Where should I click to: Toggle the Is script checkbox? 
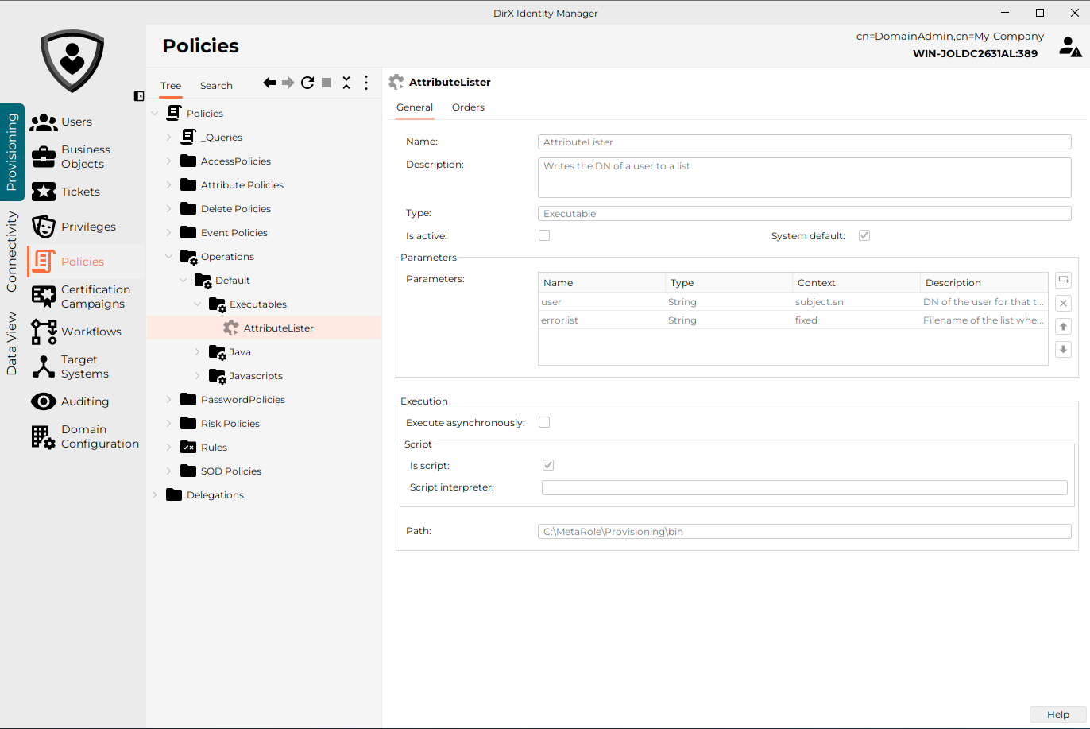coord(548,465)
